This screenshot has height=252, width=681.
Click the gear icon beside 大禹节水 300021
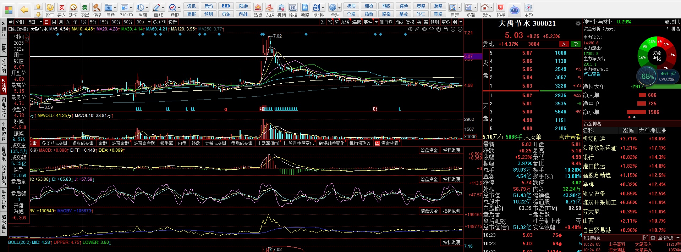click(x=578, y=23)
